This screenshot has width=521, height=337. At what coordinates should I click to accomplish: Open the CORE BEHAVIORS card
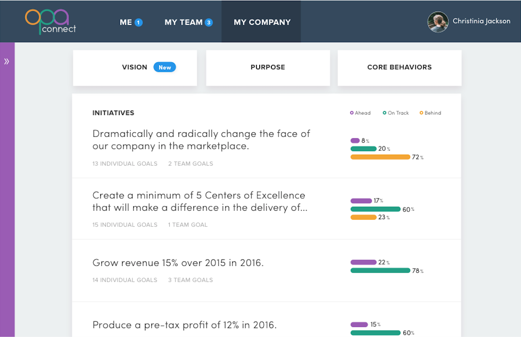[399, 68]
